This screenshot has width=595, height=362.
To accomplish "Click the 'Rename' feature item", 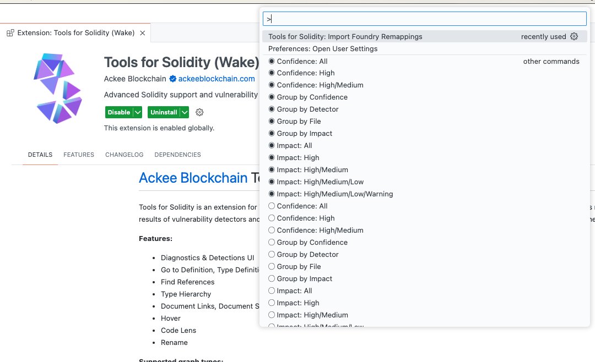I will point(174,343).
